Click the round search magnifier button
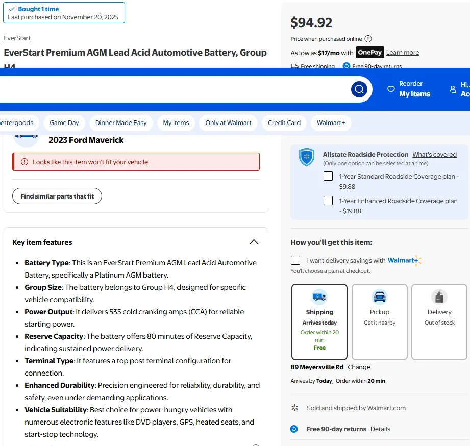This screenshot has height=446, width=470. tap(359, 89)
